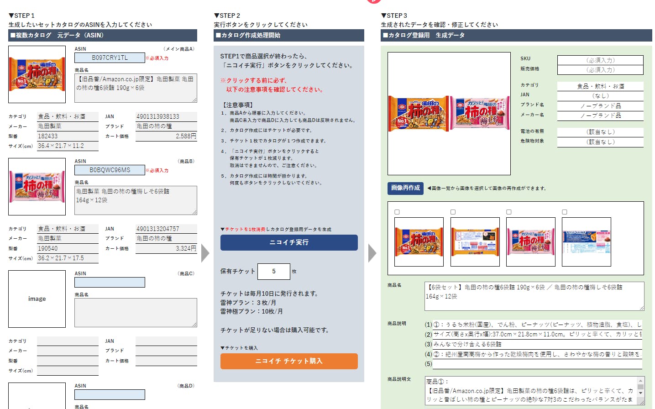This screenshot has height=409, width=655.
Task: Tick the second image thumbnail checkbox
Action: click(x=453, y=212)
